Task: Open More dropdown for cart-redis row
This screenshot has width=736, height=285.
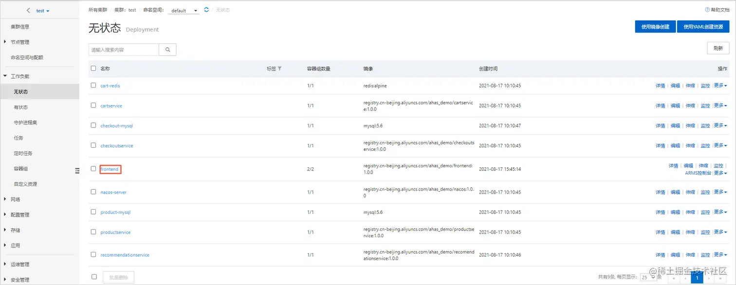Action: [720, 86]
